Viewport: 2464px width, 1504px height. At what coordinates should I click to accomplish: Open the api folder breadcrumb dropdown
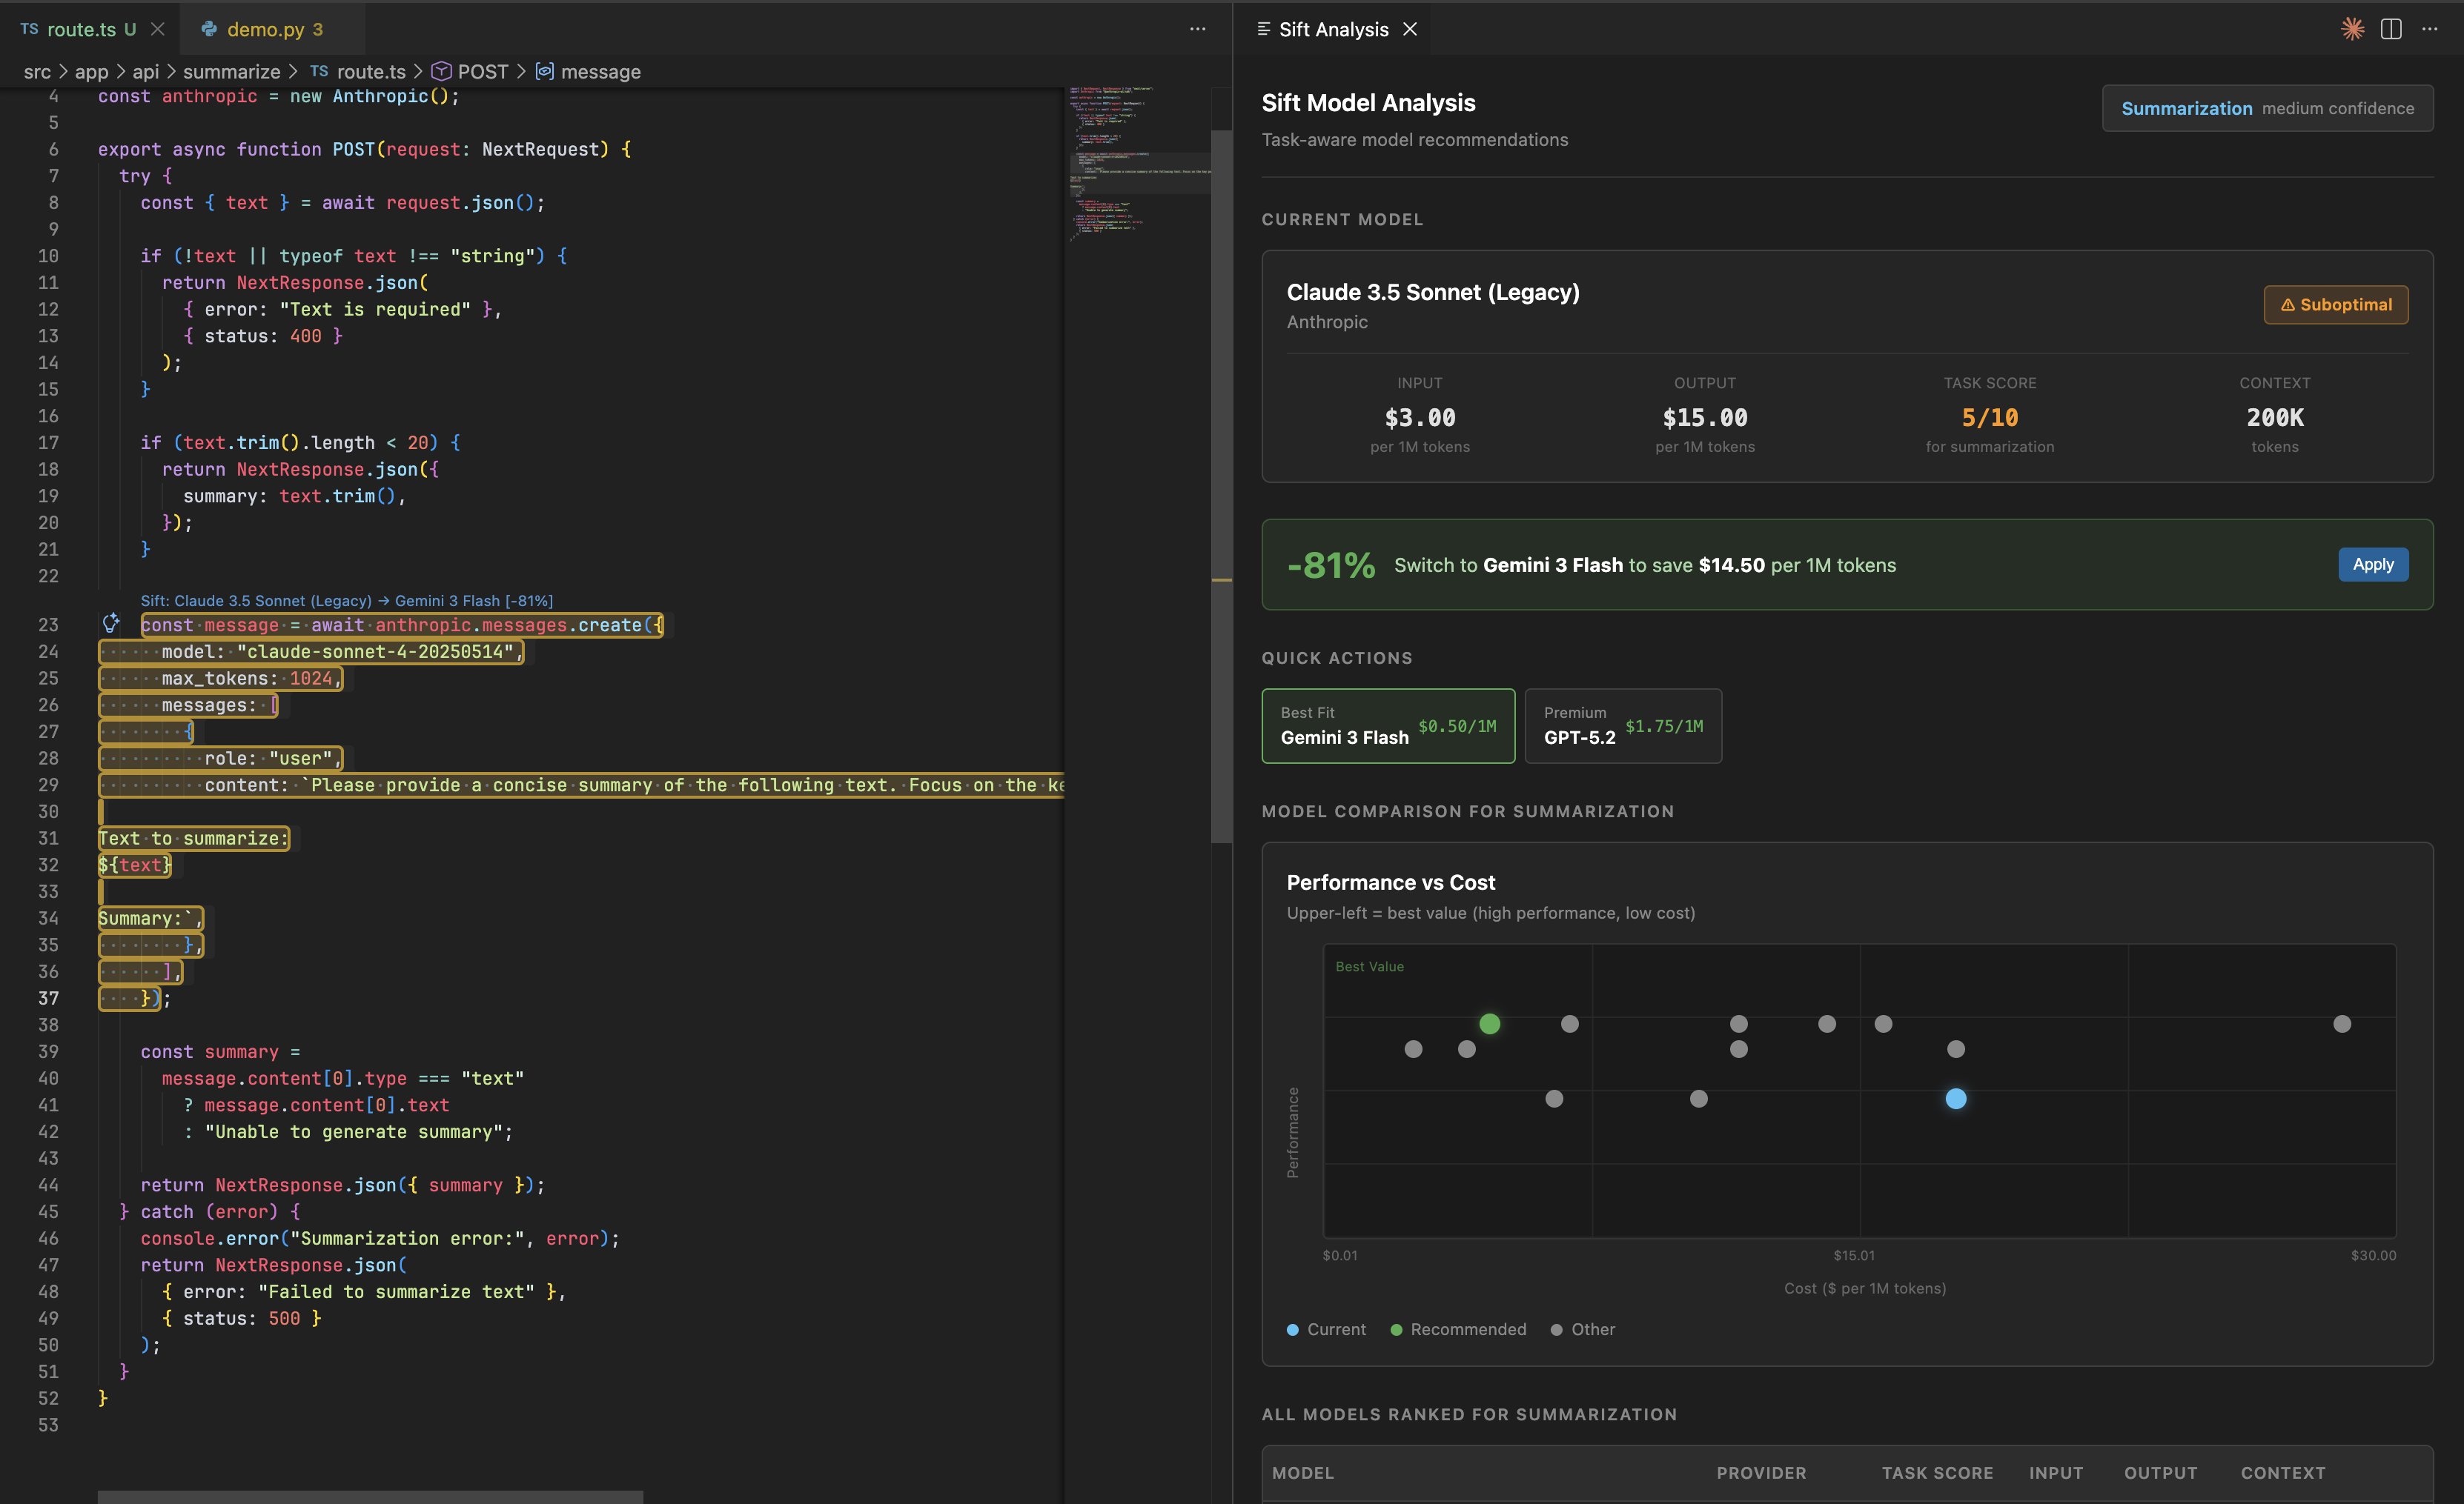click(x=145, y=72)
